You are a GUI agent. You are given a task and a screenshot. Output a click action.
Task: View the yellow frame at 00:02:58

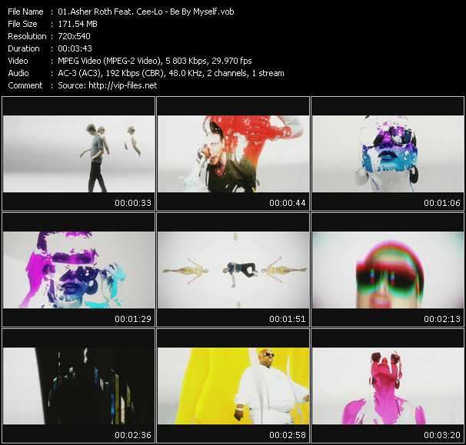click(233, 386)
